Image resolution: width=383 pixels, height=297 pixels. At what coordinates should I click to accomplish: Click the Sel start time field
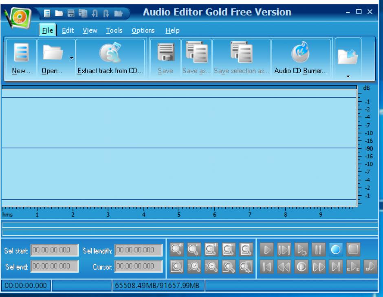tap(55, 250)
